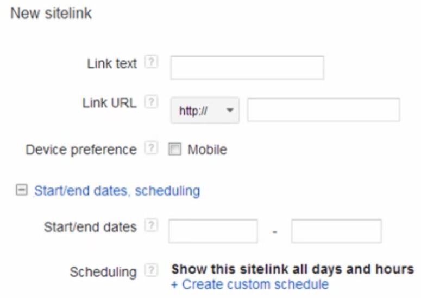Open the Link URL help icon

click(151, 102)
